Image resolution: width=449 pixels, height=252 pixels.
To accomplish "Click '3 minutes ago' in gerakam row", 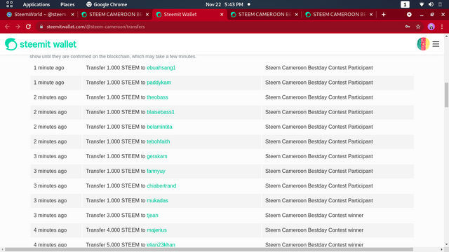I will 50,156.
